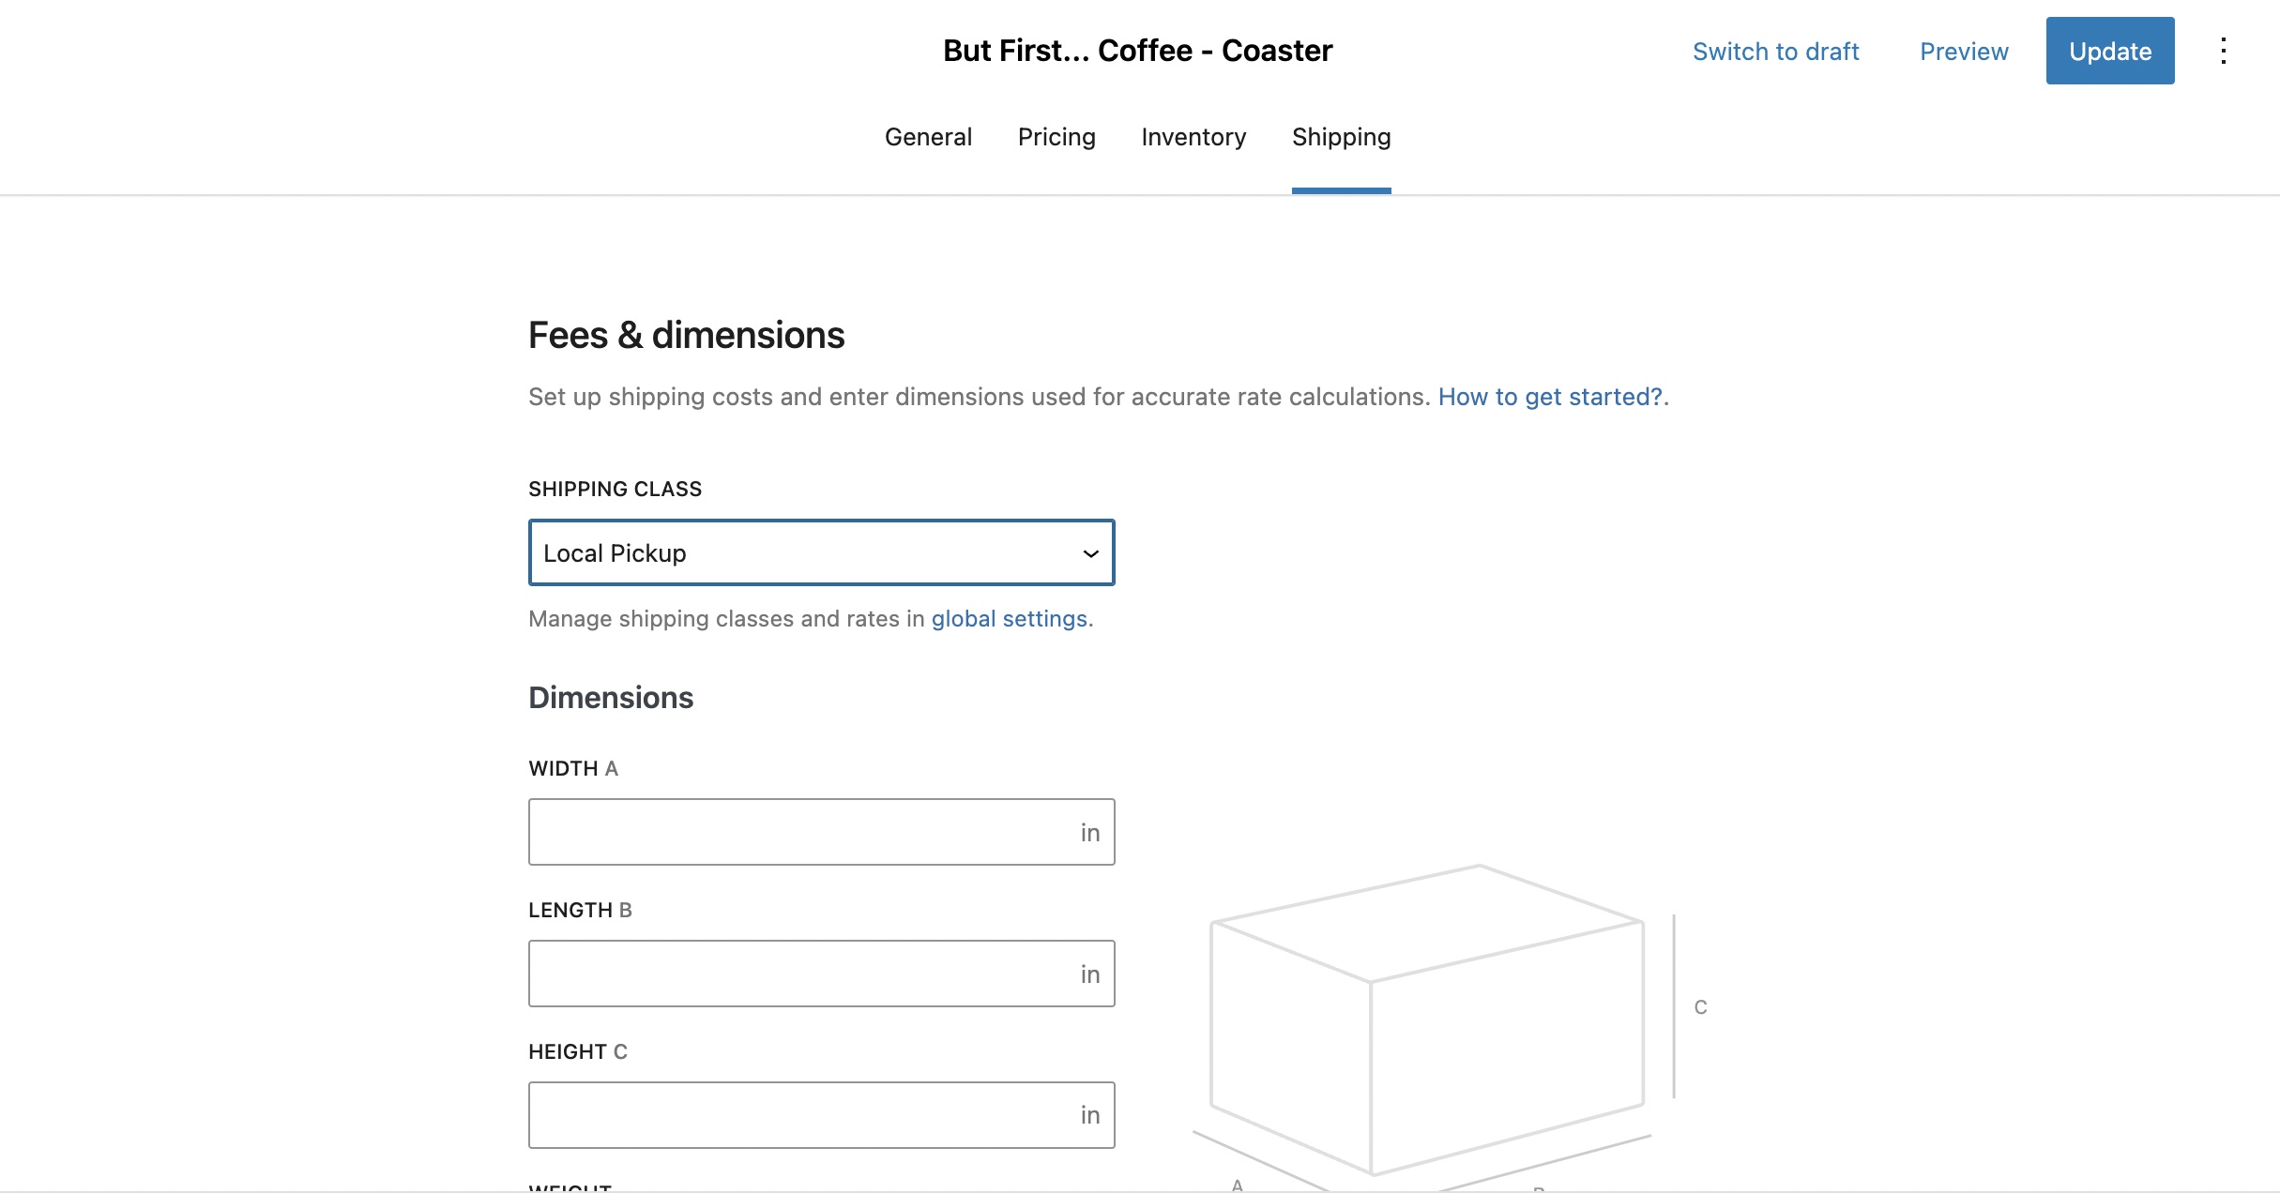Click the Dimensions heading
Viewport: 2280px width, 1193px height.
coord(611,698)
